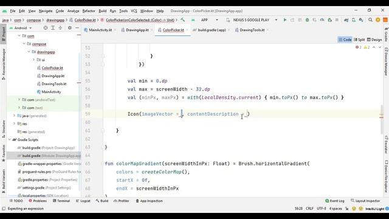Collapse the compose package folder
The height and width of the screenshot is (219, 389).
(24, 44)
